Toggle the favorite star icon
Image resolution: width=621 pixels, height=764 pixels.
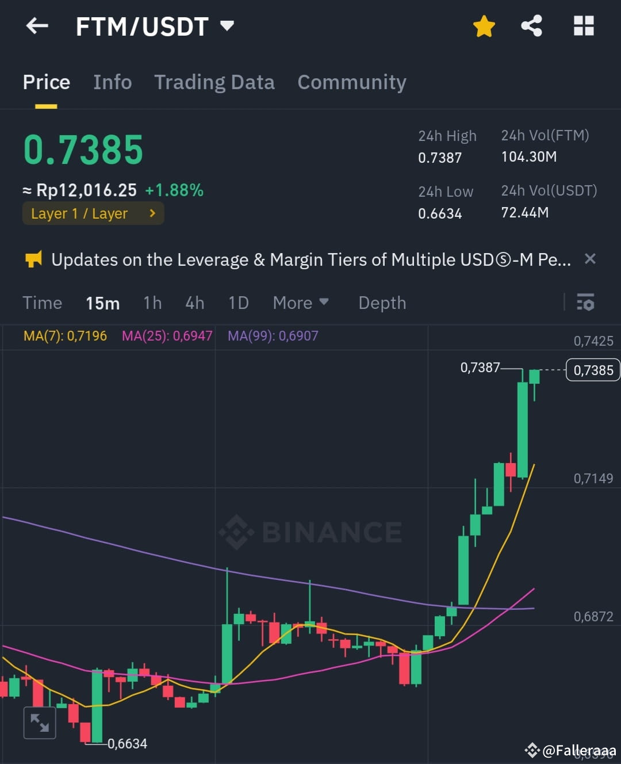484,26
